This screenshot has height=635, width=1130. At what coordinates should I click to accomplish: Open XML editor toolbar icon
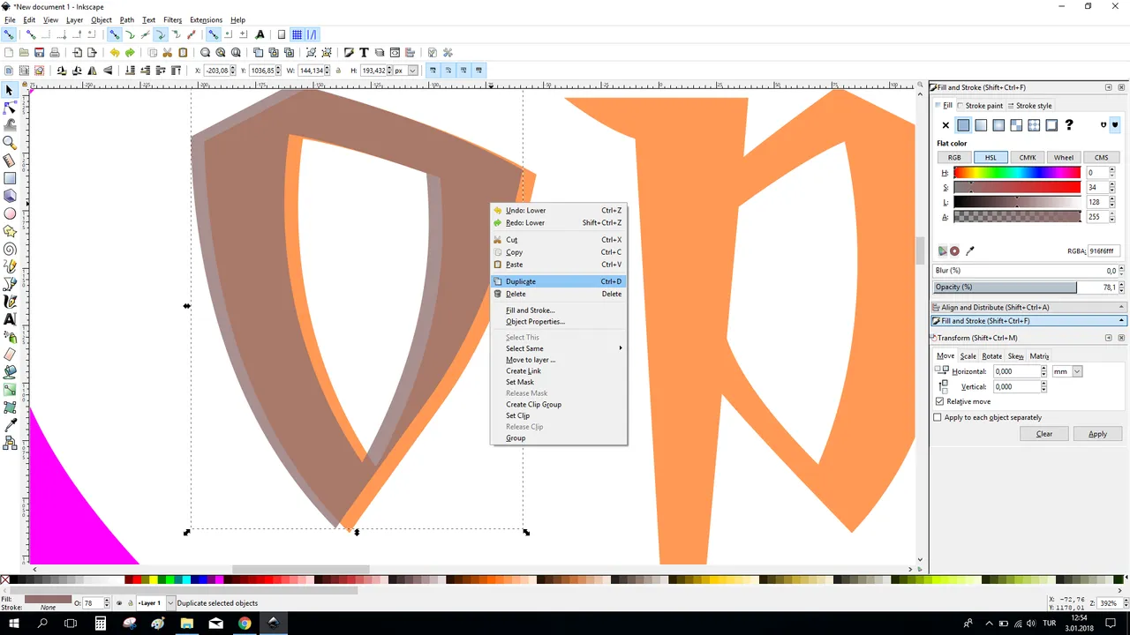tap(395, 53)
